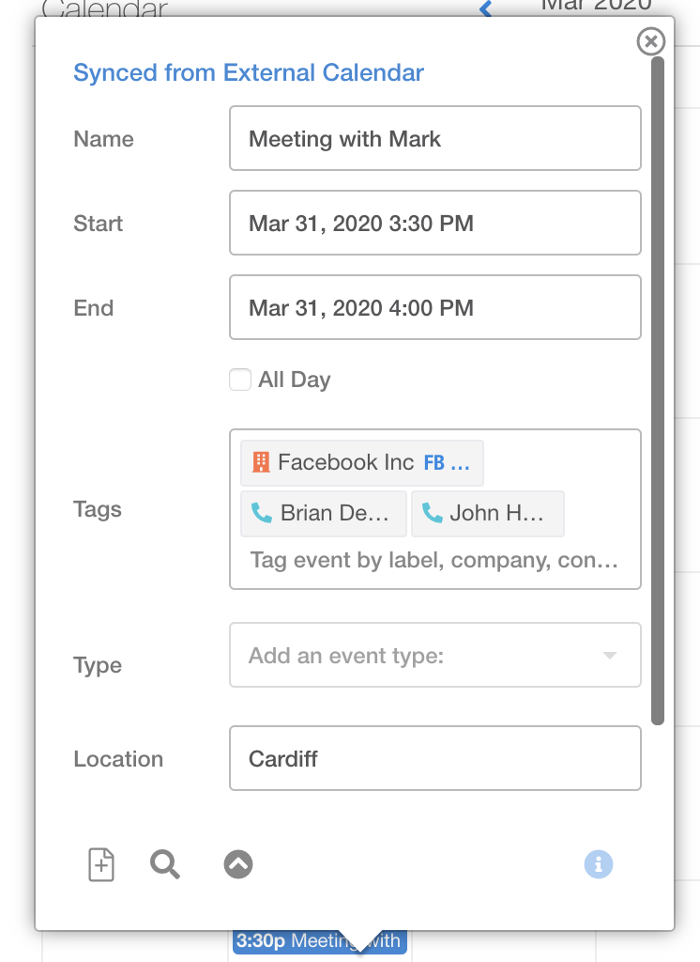
Task: Go to previous month with the blue chevron
Action: [x=486, y=8]
